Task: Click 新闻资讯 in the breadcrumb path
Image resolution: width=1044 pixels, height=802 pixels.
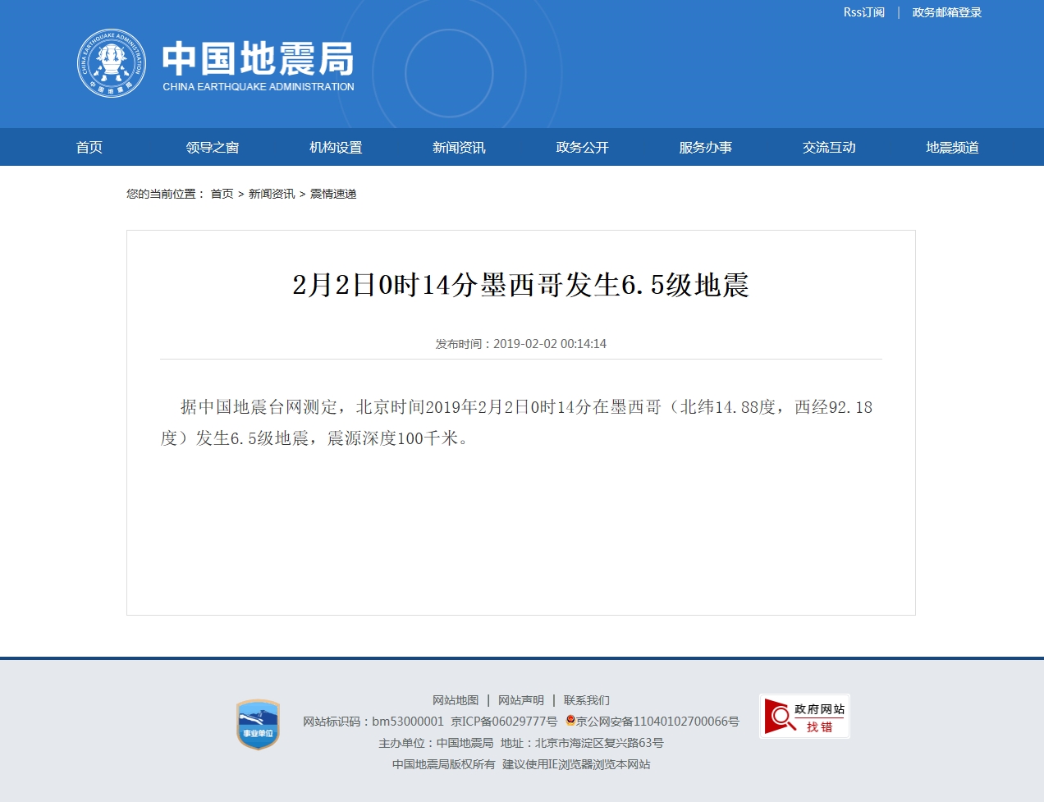Action: pos(272,194)
